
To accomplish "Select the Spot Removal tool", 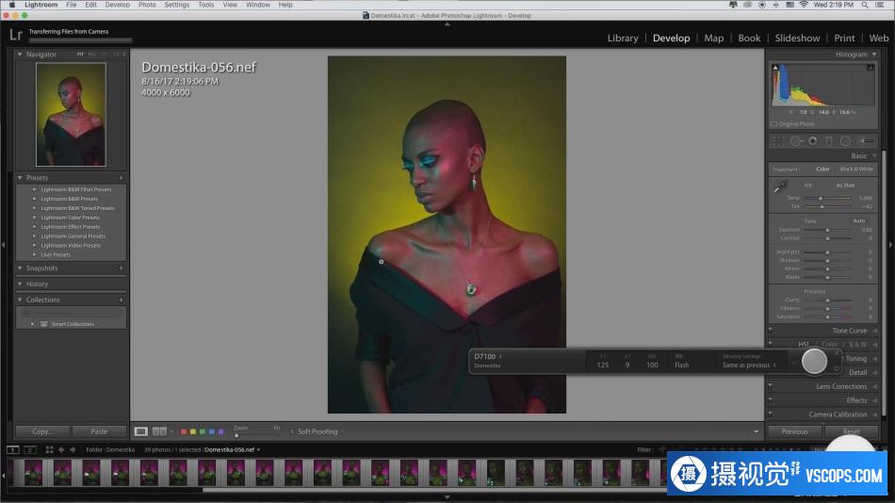I will (x=795, y=140).
